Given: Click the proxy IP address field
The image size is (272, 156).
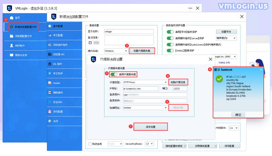Looking at the screenshot, I should click(x=141, y=89).
